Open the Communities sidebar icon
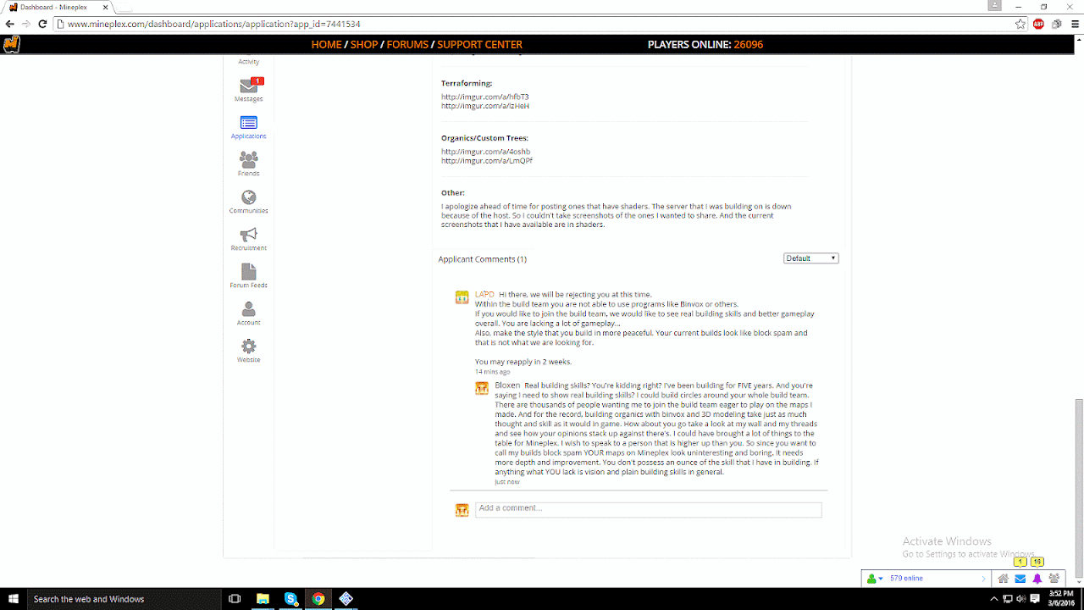 [249, 197]
